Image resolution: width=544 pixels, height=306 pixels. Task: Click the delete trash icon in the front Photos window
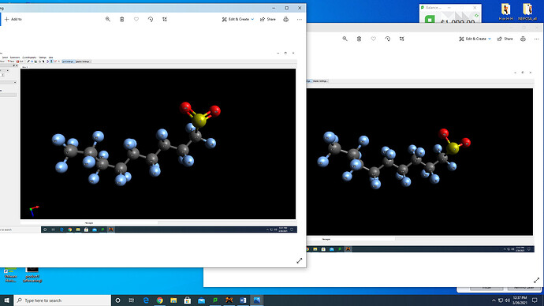[121, 20]
